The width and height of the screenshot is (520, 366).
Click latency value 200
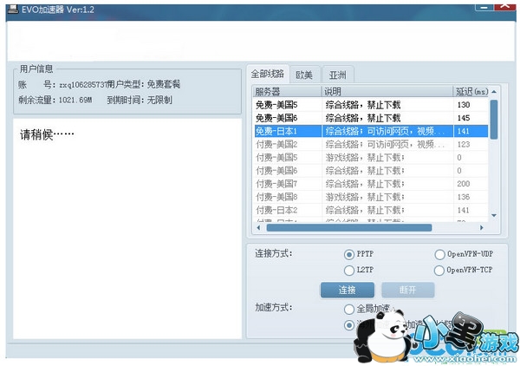[x=464, y=184]
